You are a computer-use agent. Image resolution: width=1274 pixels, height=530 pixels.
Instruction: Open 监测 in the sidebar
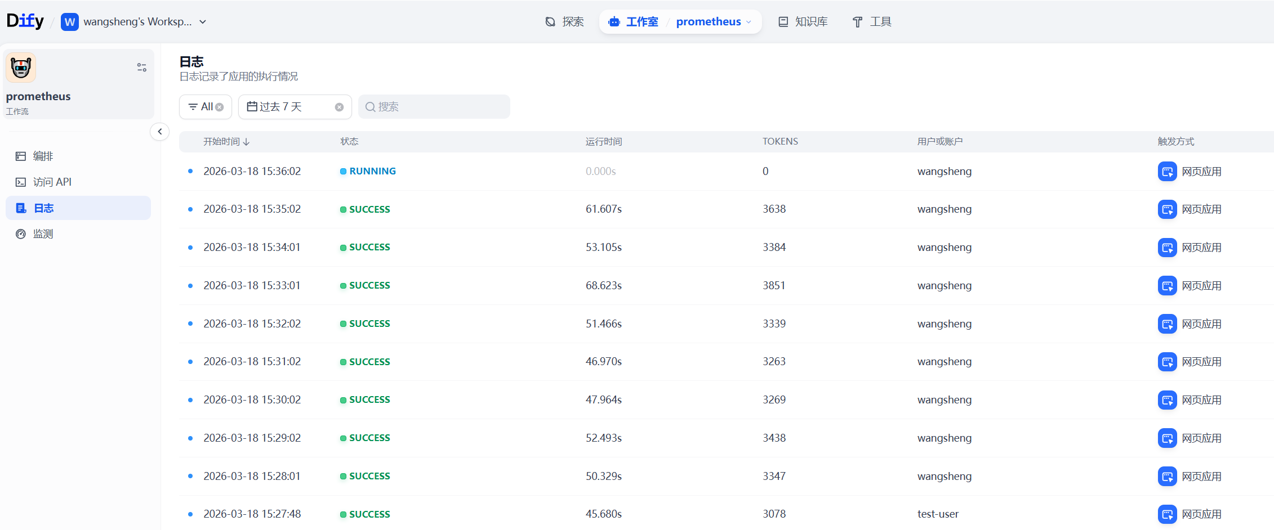[43, 234]
